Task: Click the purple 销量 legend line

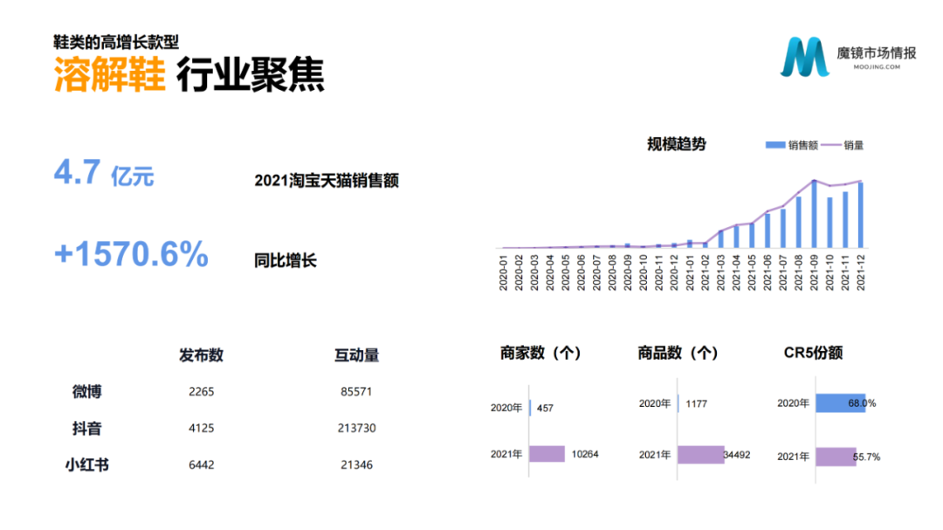Action: 831,145
